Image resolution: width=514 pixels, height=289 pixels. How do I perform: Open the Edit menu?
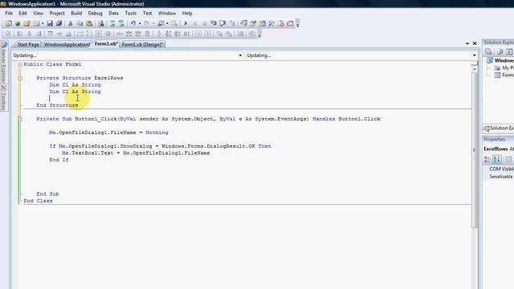(22, 13)
